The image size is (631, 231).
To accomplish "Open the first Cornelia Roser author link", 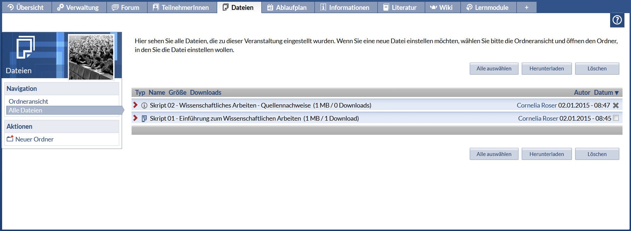I will 536,105.
